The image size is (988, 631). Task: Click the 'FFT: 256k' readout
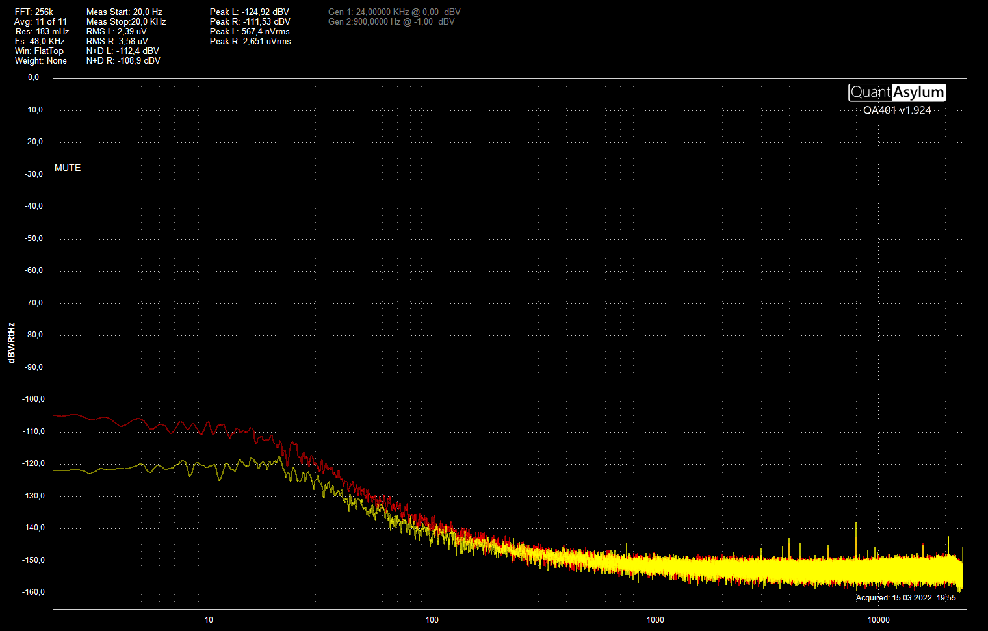(34, 12)
